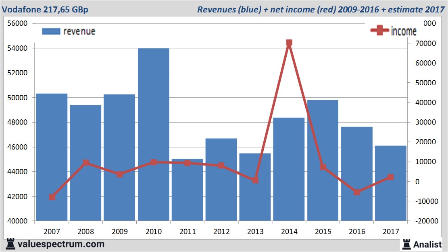Select the 56000 revenue axis value
This screenshot has width=448, height=252.
point(17,23)
